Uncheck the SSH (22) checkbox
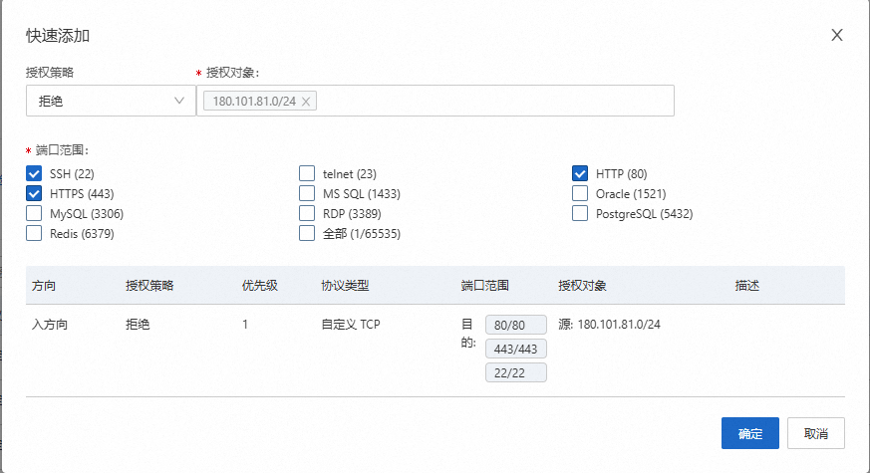This screenshot has width=870, height=473. [x=34, y=173]
